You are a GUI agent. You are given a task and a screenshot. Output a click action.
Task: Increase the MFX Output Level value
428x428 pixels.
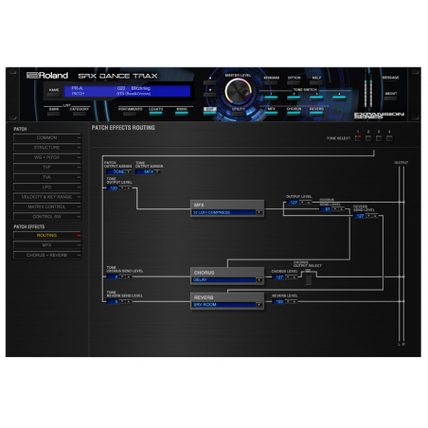tap(309, 203)
